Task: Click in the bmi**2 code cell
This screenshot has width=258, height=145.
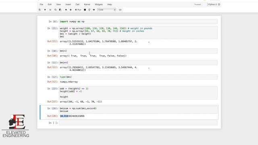Action: pos(138,63)
